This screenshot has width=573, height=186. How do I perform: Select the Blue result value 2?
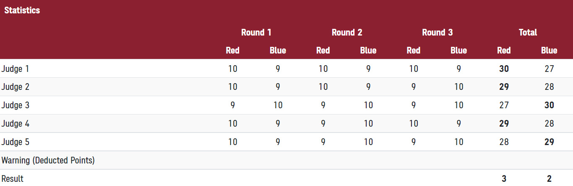click(x=549, y=179)
